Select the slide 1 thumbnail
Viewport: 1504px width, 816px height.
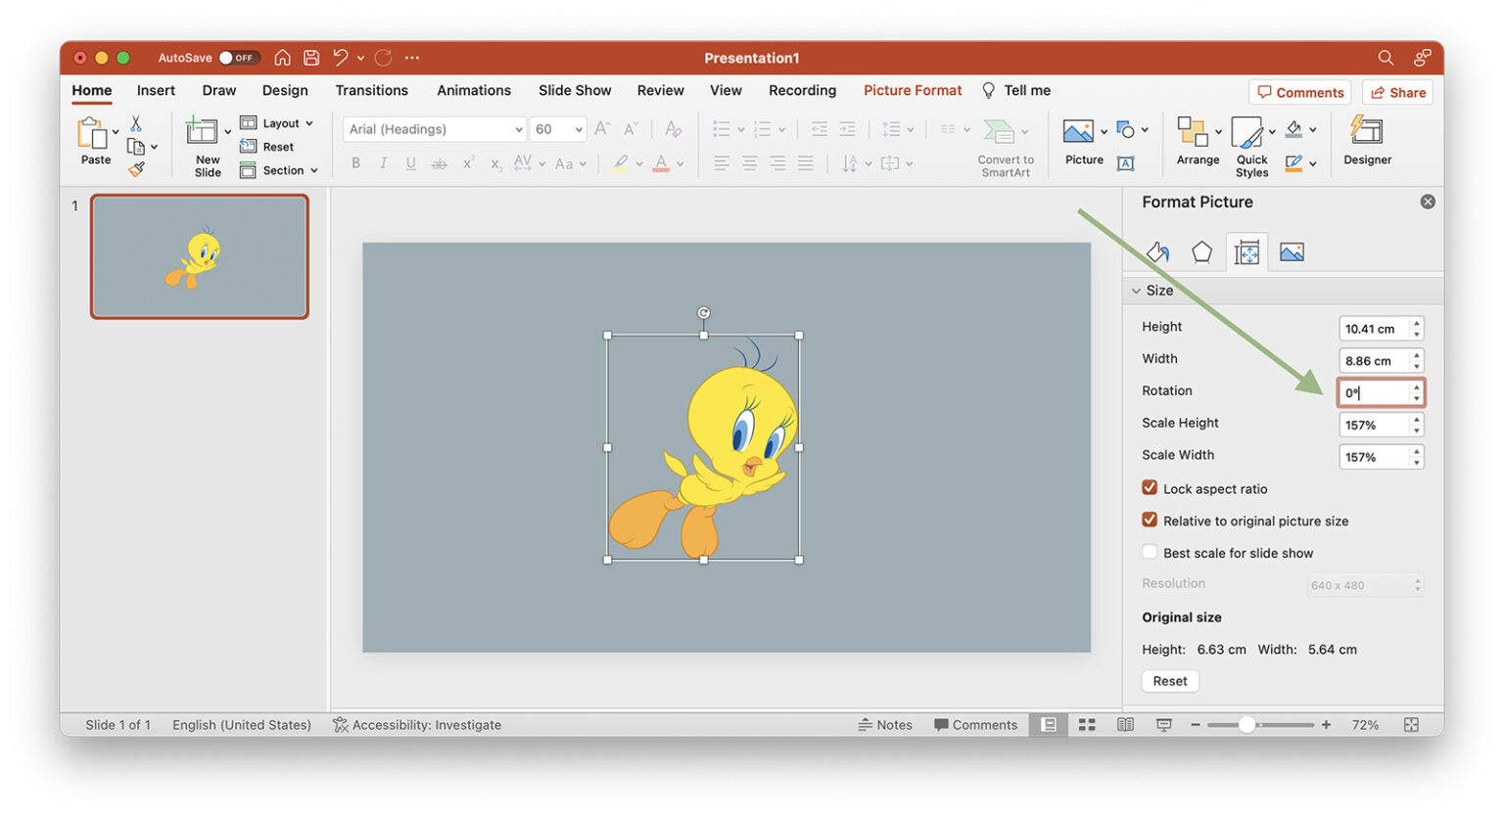[199, 256]
